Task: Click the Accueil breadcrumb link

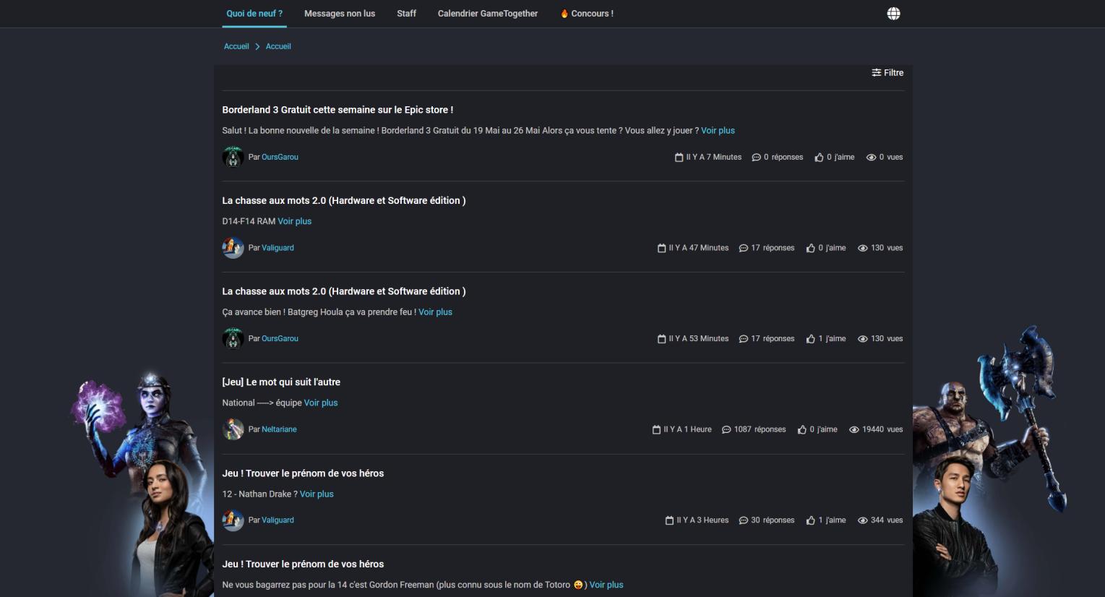Action: pos(236,46)
